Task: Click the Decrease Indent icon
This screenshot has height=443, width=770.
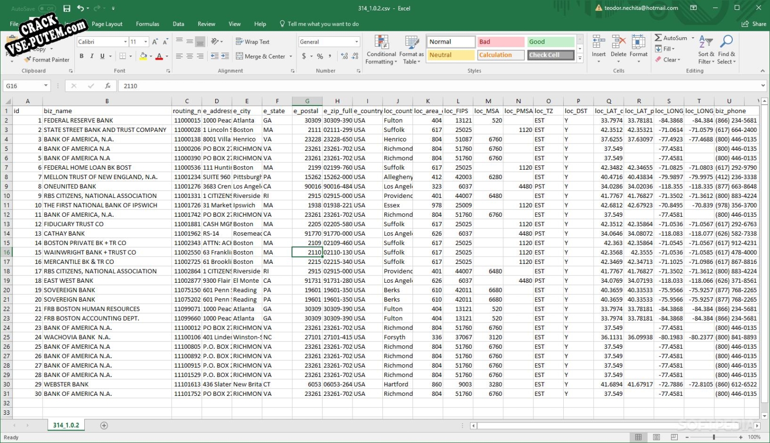Action: [215, 57]
